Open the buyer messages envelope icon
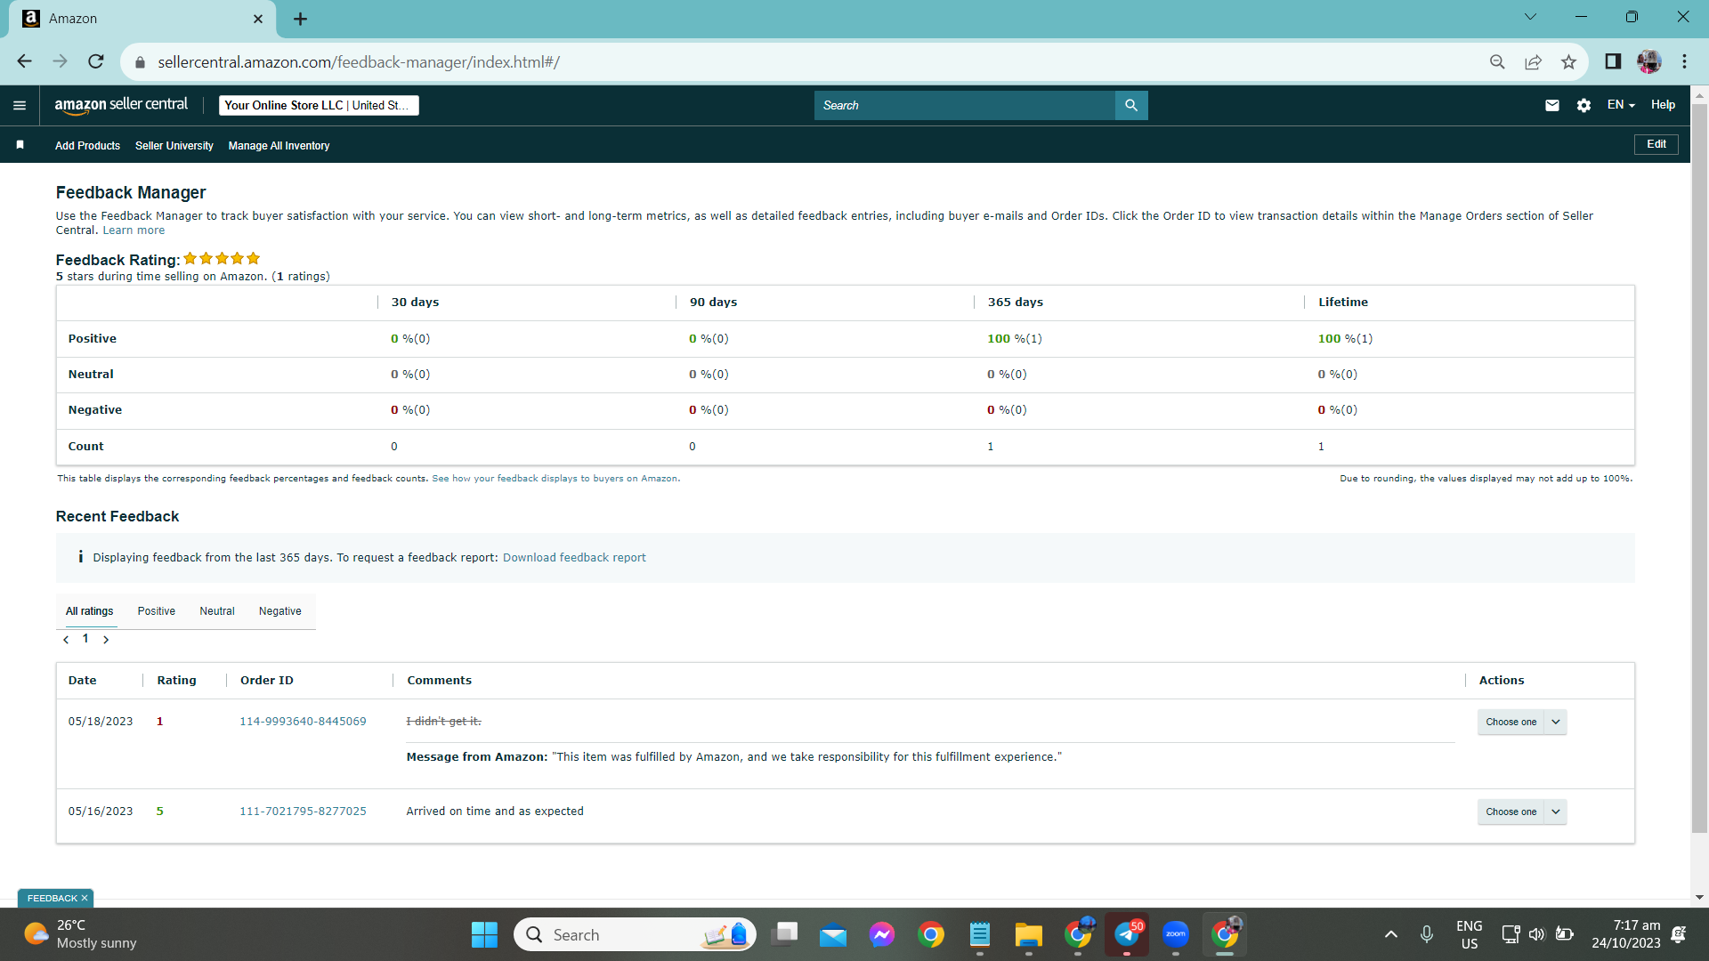Viewport: 1709px width, 961px height. coord(1552,105)
